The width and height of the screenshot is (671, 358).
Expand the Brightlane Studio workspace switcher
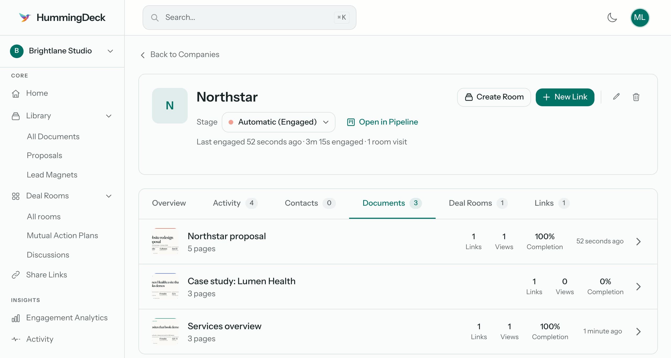click(x=110, y=51)
